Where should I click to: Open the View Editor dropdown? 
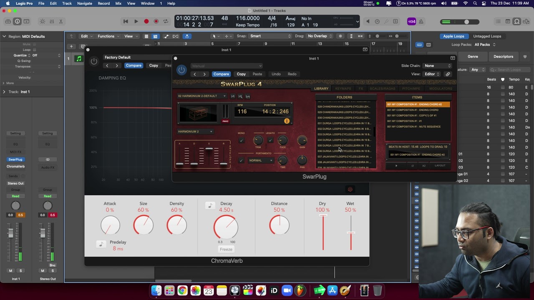click(432, 74)
